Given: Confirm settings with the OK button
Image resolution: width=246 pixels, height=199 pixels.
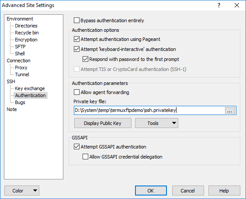Looking at the screenshot, I should 151,191.
